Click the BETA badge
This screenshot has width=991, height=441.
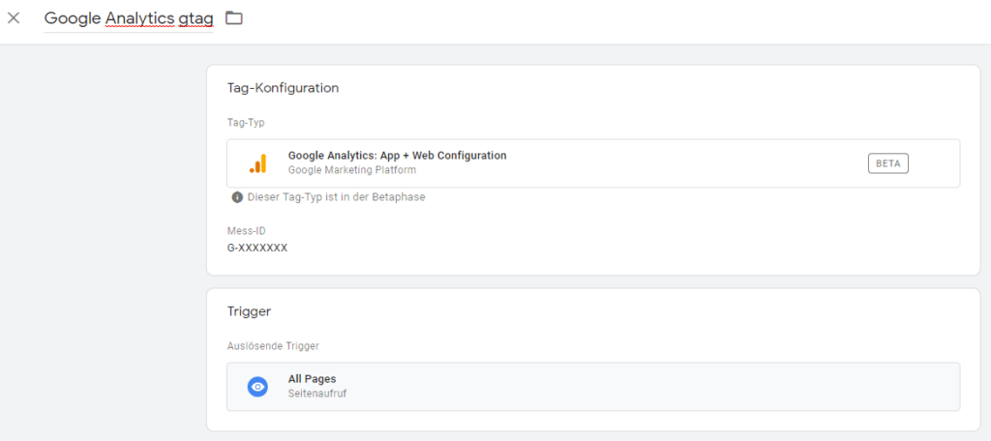[x=887, y=163]
